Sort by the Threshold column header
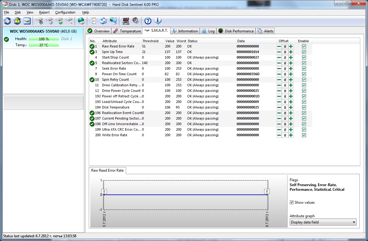 (150, 41)
